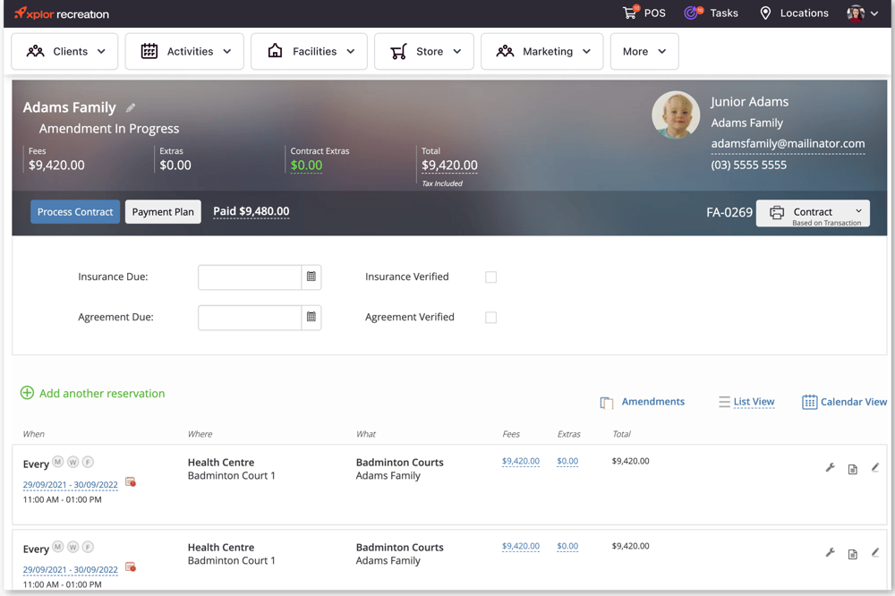The height and width of the screenshot is (596, 895).
Task: Click the Process Contract button
Action: [x=75, y=211]
